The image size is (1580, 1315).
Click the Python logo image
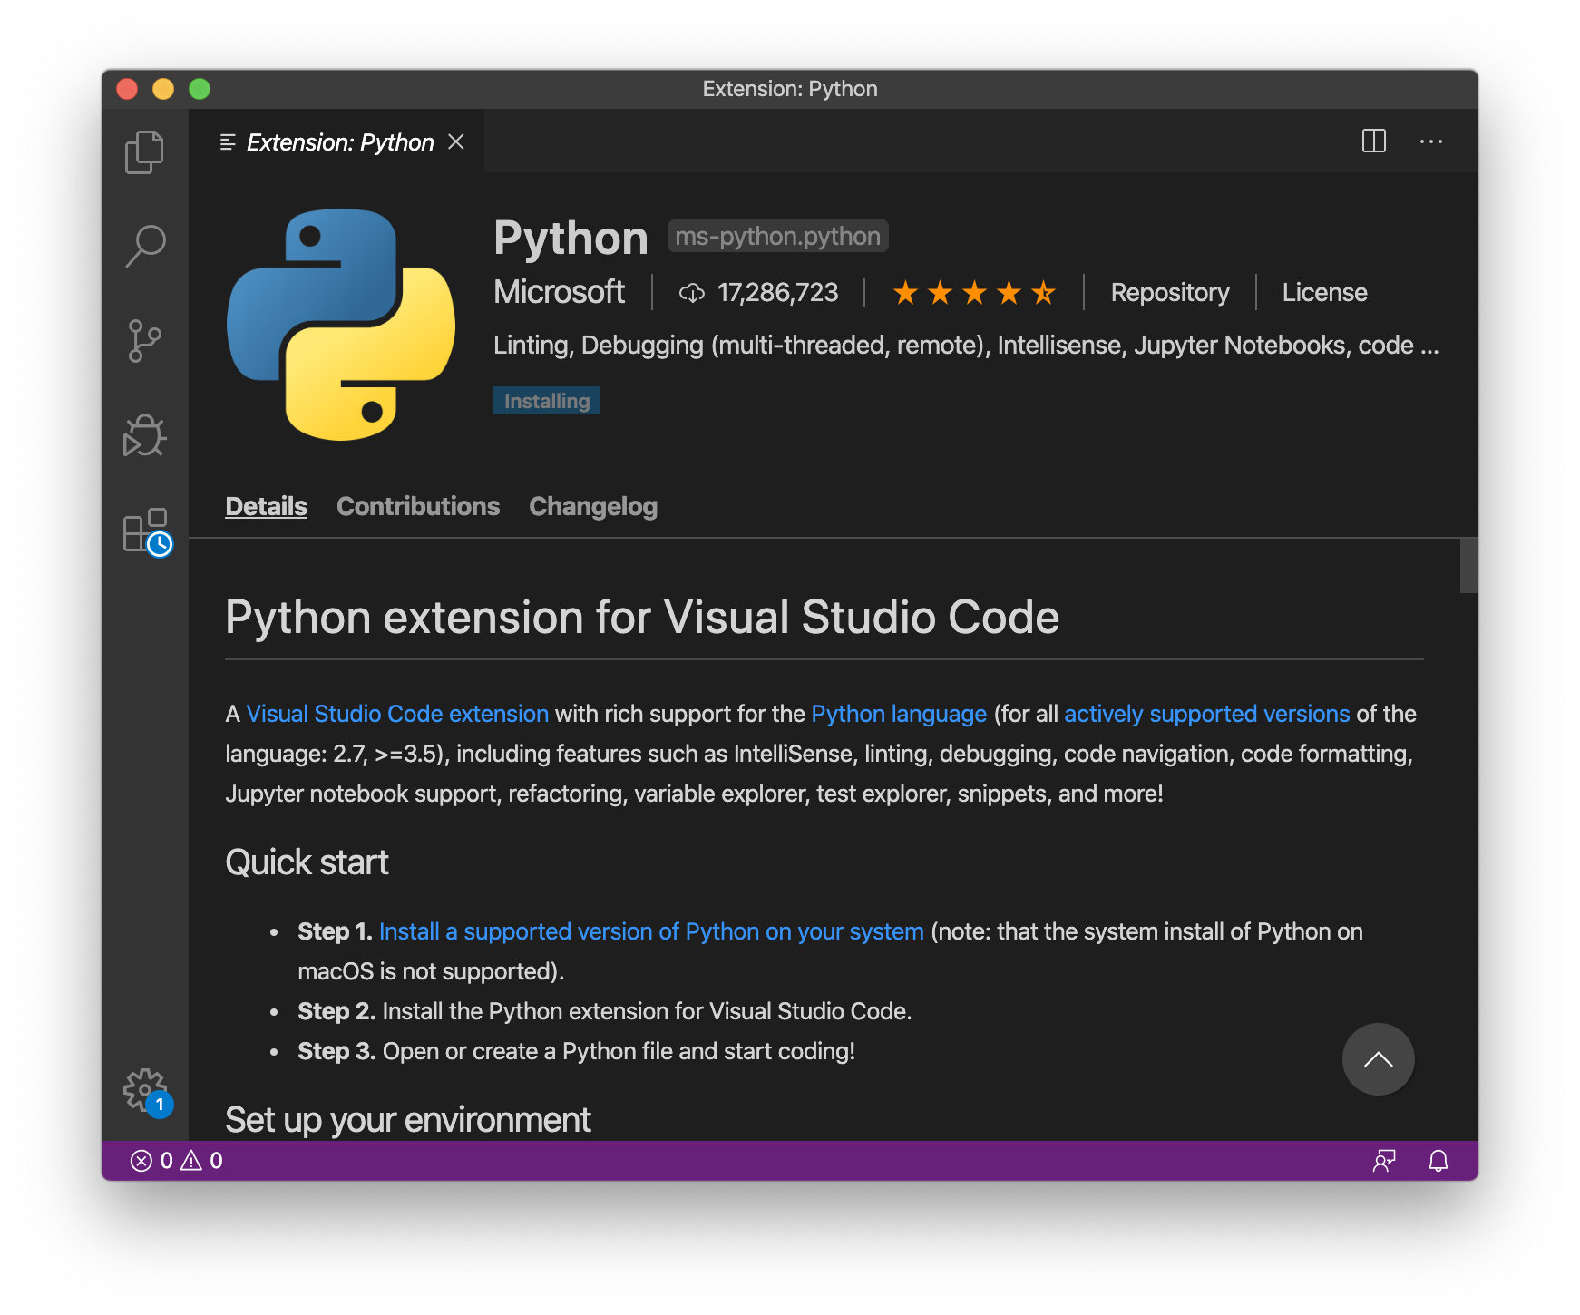click(341, 325)
